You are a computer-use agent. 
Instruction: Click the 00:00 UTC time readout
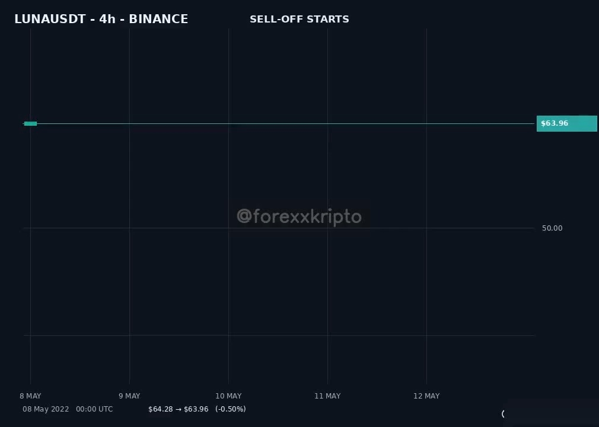(x=94, y=409)
